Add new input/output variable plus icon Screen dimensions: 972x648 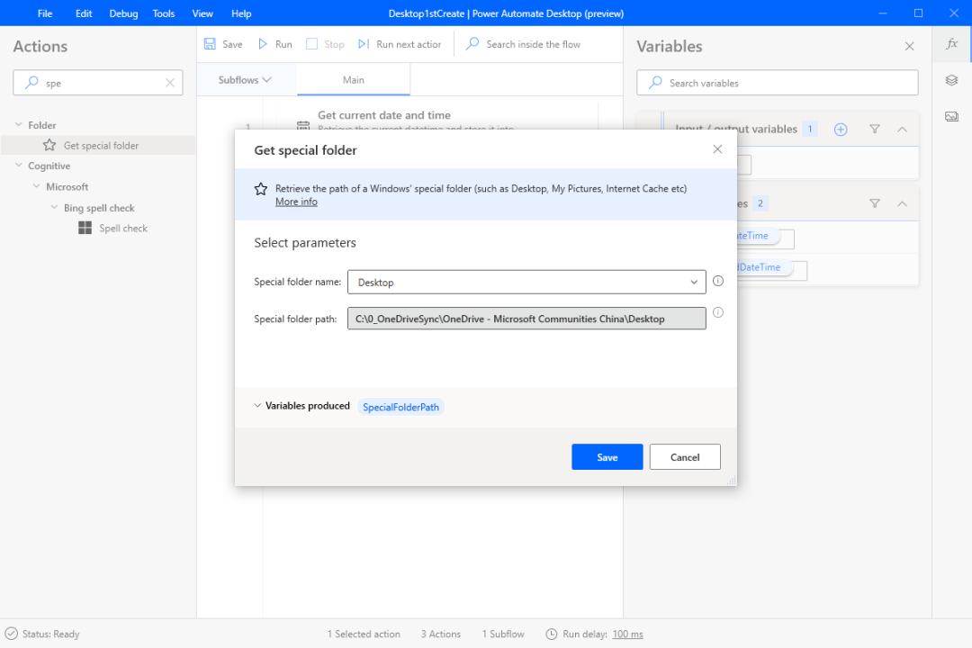tap(841, 129)
